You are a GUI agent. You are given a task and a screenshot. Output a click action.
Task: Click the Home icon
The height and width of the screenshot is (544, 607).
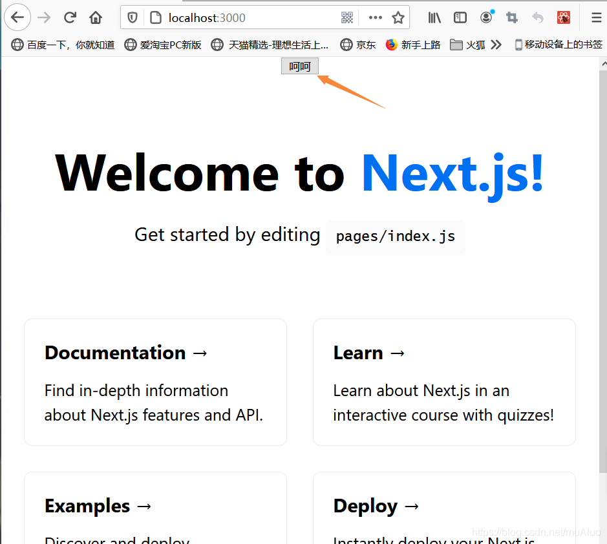pos(96,17)
